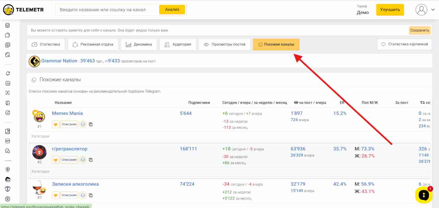439x208 pixels.
Task: Toggle favorite heart for Memes Mania
Action: [56, 124]
